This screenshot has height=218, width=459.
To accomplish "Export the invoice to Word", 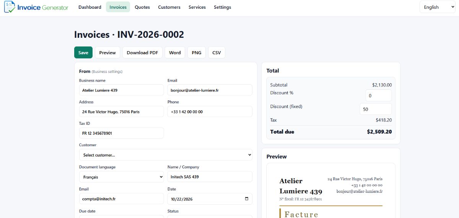I will [175, 53].
